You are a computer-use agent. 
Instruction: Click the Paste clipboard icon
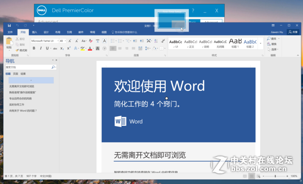9,41
